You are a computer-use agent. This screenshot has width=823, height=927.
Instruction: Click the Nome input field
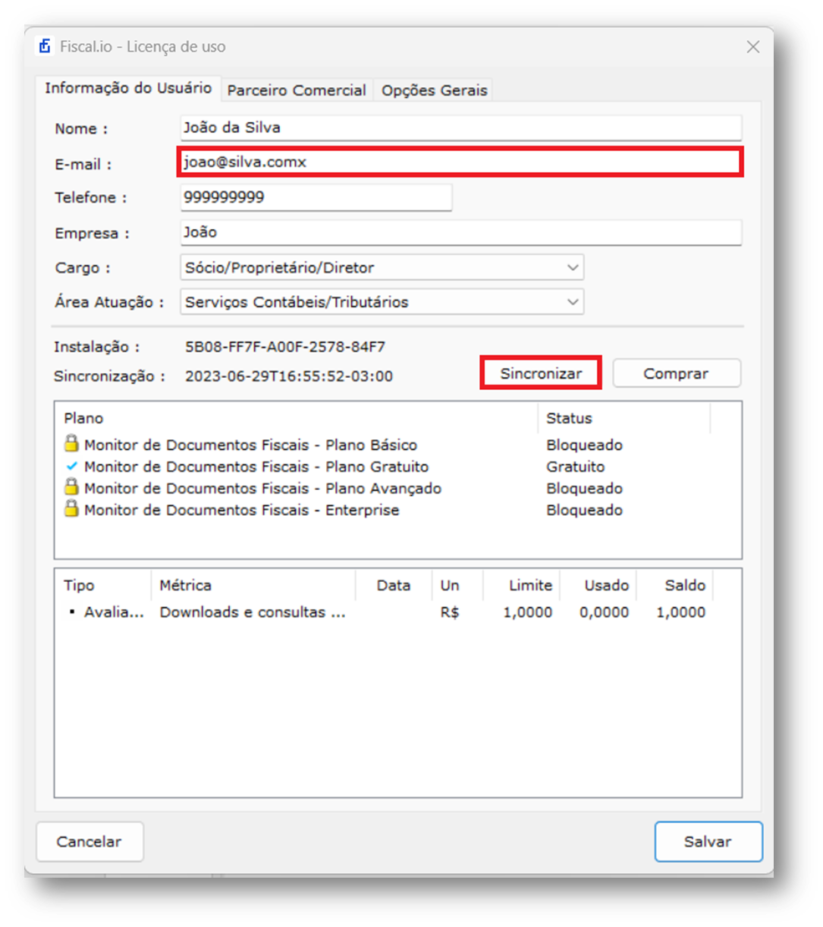pos(460,127)
